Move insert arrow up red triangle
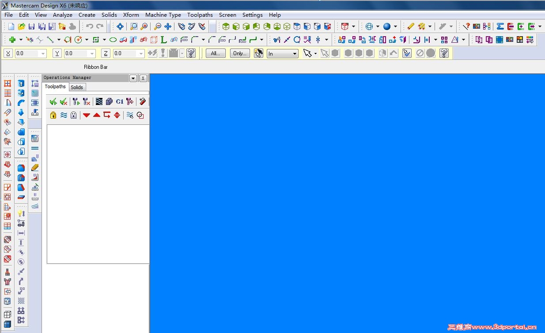 (x=97, y=115)
